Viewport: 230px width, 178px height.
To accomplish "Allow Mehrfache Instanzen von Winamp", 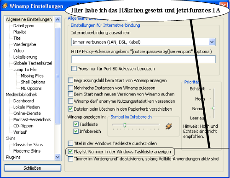I will pos(70,88).
